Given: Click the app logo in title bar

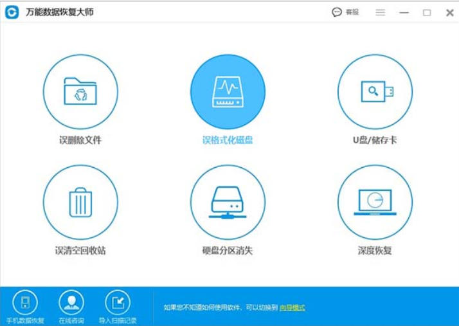Looking at the screenshot, I should 12,12.
